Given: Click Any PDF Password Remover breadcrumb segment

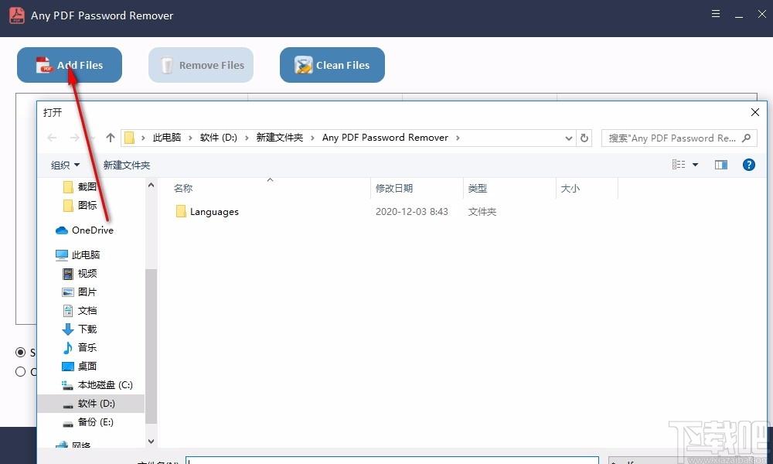Looking at the screenshot, I should pos(385,138).
